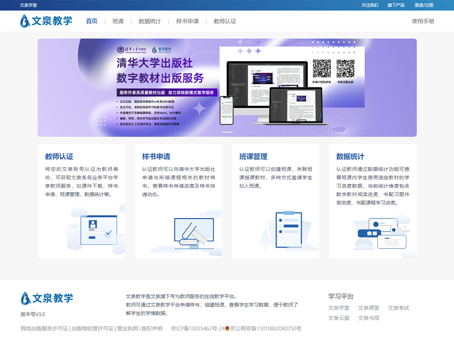Click 京公网安备11010802040350号 link

[x=265, y=329]
